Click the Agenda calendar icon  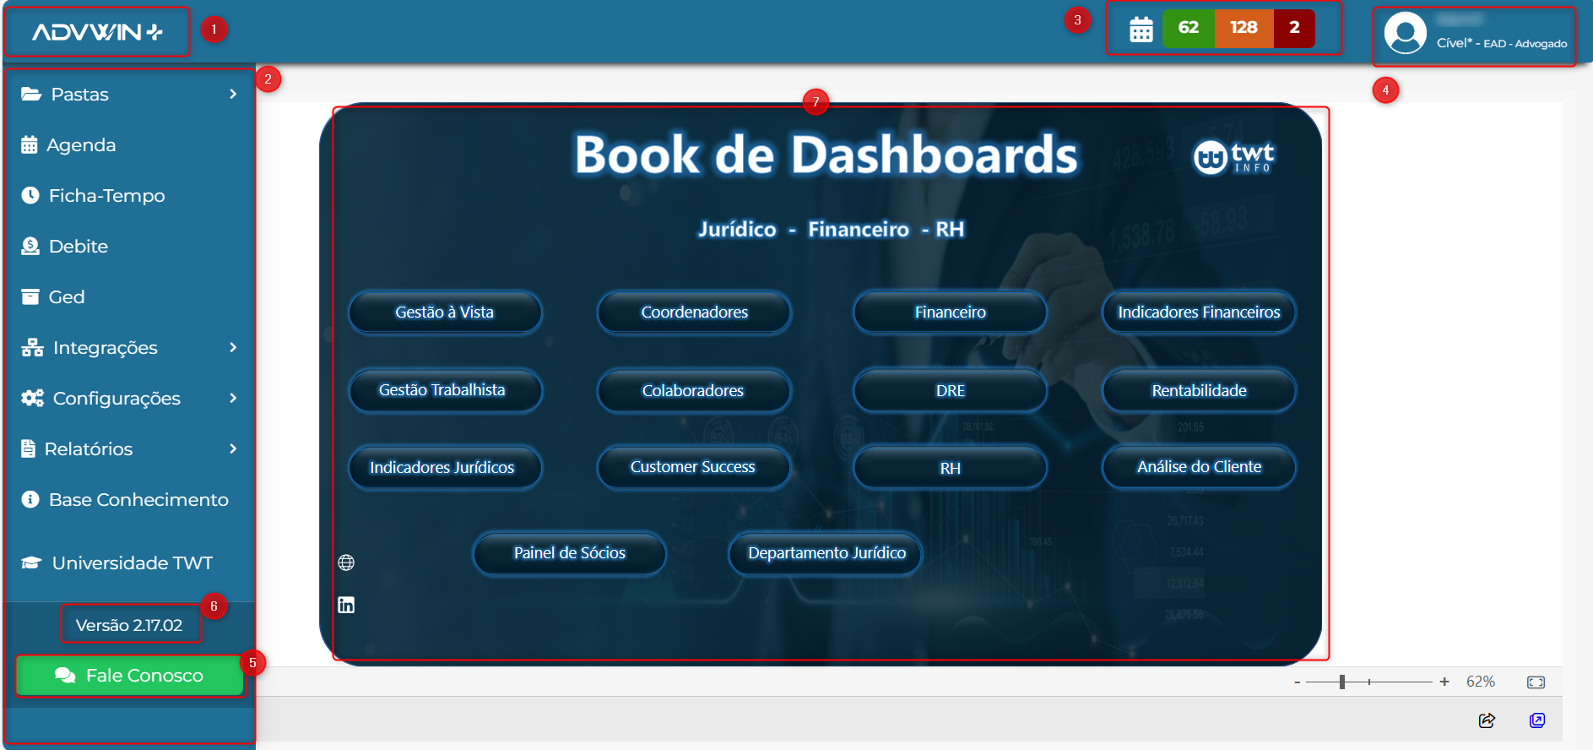[30, 144]
